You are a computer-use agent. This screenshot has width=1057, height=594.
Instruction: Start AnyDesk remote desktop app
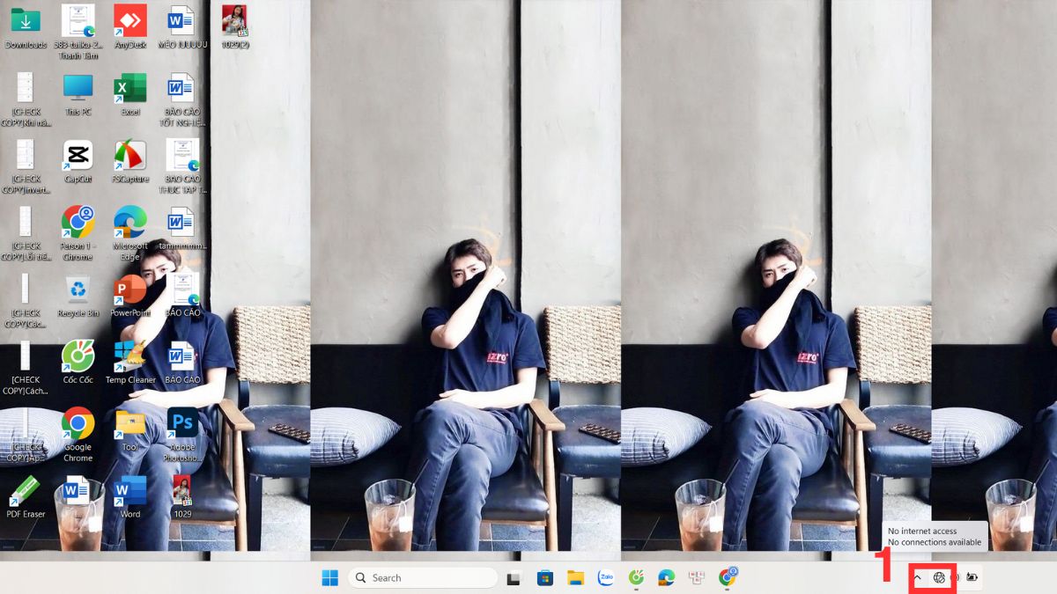129,18
